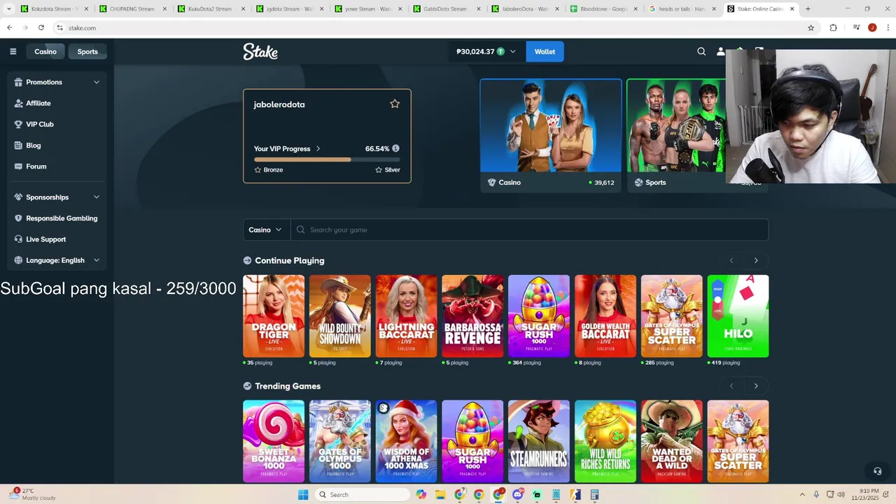Open the Windows Start menu
The width and height of the screenshot is (896, 504).
[302, 494]
